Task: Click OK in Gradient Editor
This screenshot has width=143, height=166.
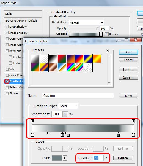Action: pos(128,52)
